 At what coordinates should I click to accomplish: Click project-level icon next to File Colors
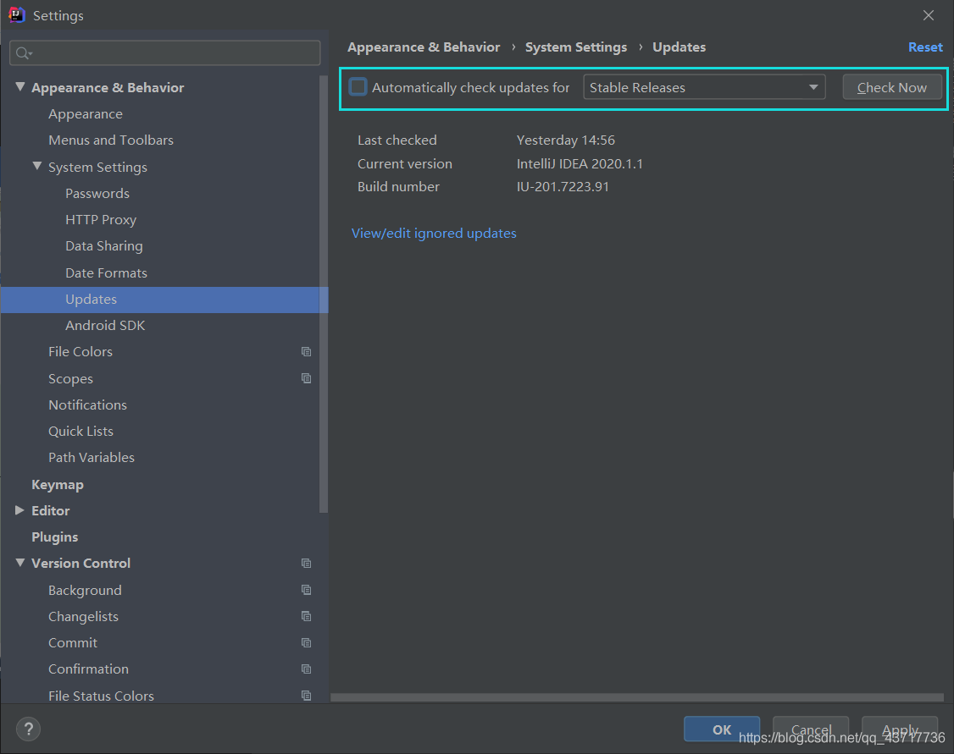click(x=306, y=352)
